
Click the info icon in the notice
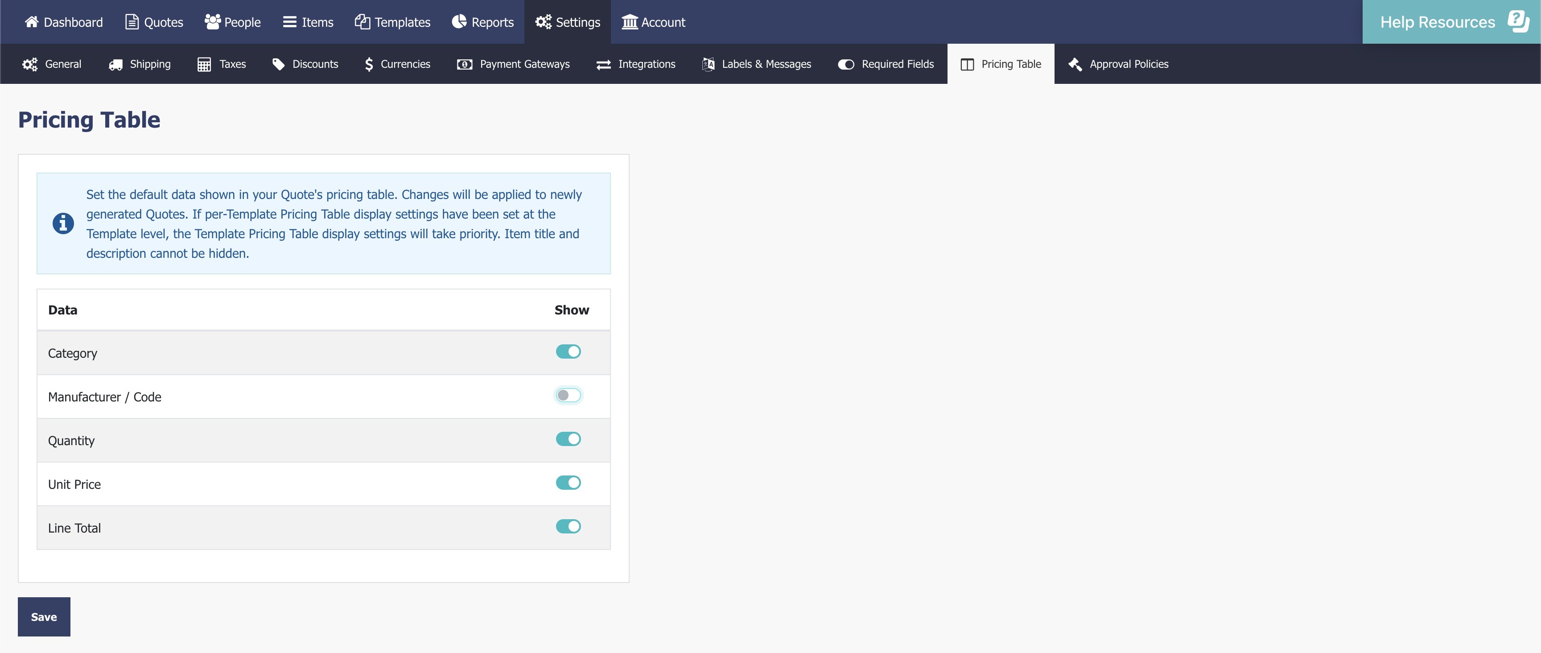(63, 223)
